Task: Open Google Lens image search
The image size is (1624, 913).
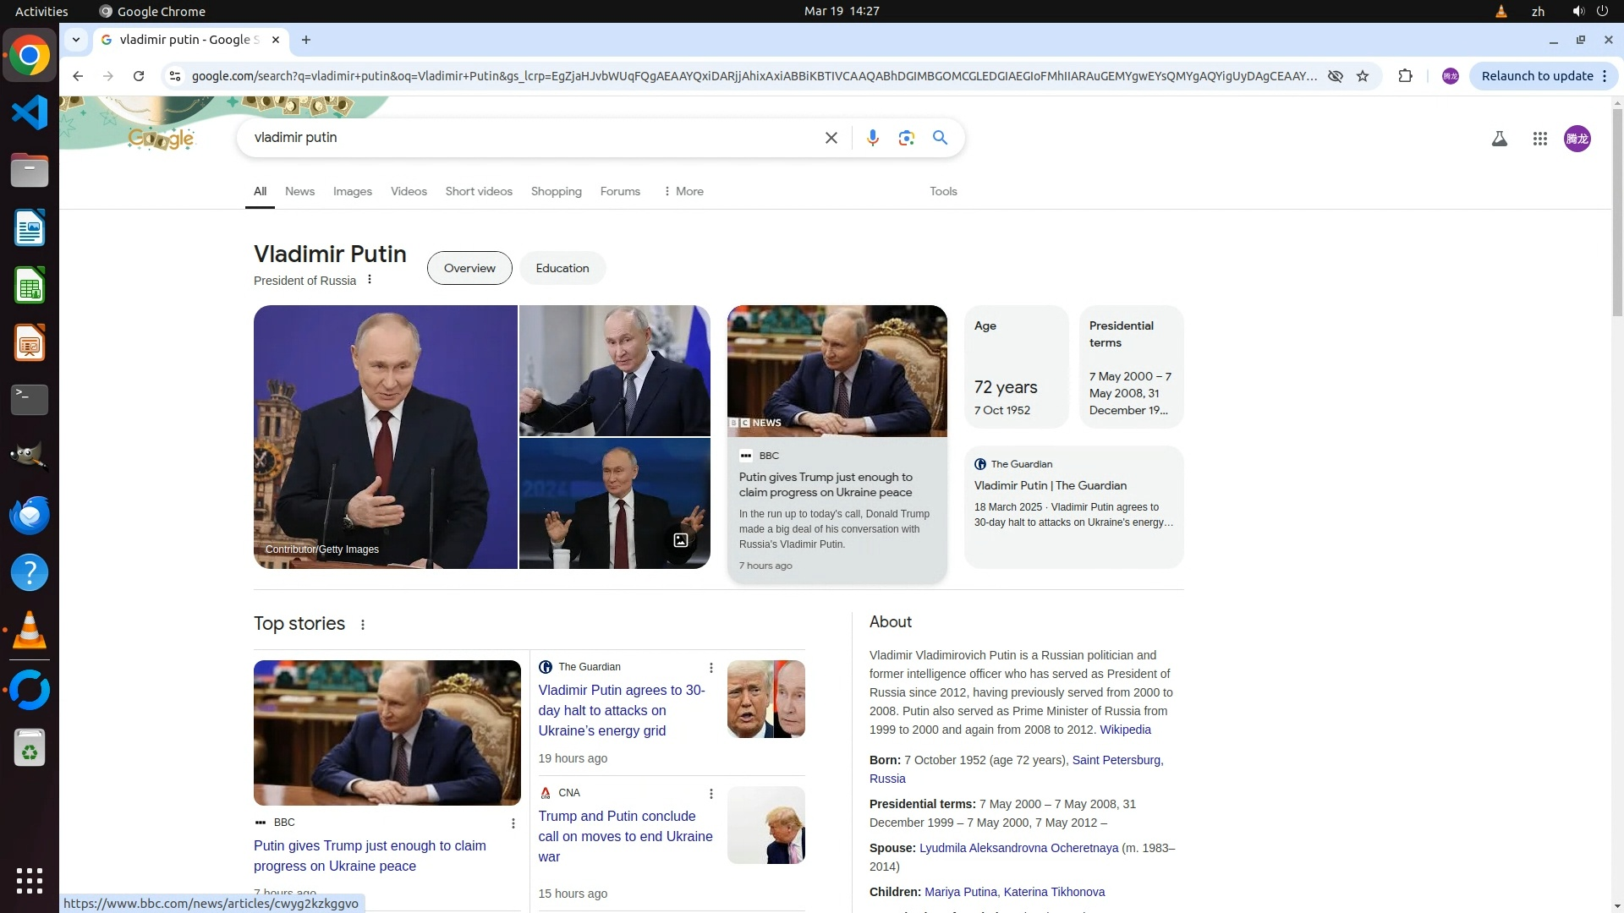Action: click(906, 138)
